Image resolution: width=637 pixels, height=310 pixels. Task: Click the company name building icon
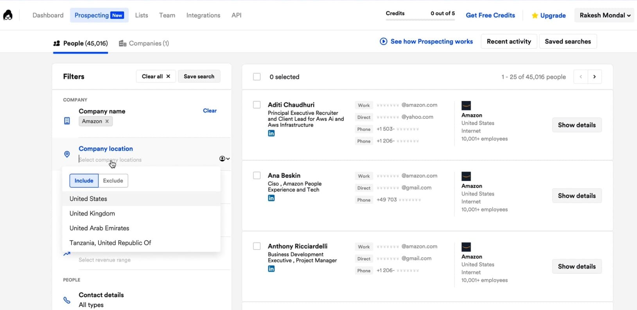coord(67,121)
